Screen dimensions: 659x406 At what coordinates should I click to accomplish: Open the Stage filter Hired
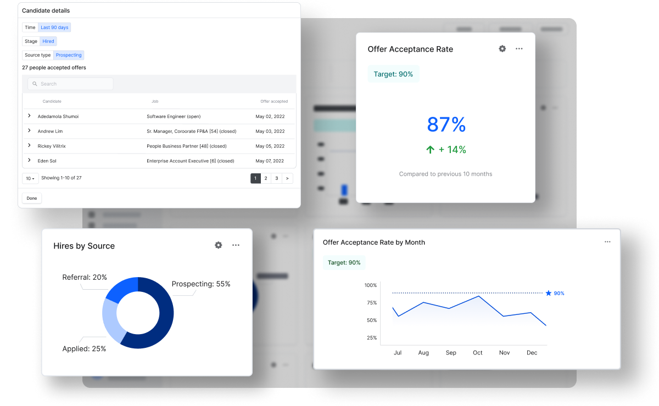click(x=48, y=41)
